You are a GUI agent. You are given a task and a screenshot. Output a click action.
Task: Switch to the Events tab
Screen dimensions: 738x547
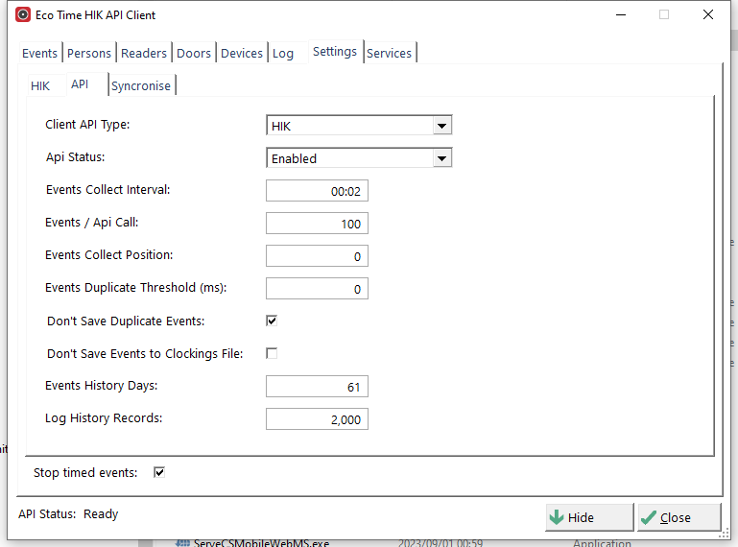39,53
